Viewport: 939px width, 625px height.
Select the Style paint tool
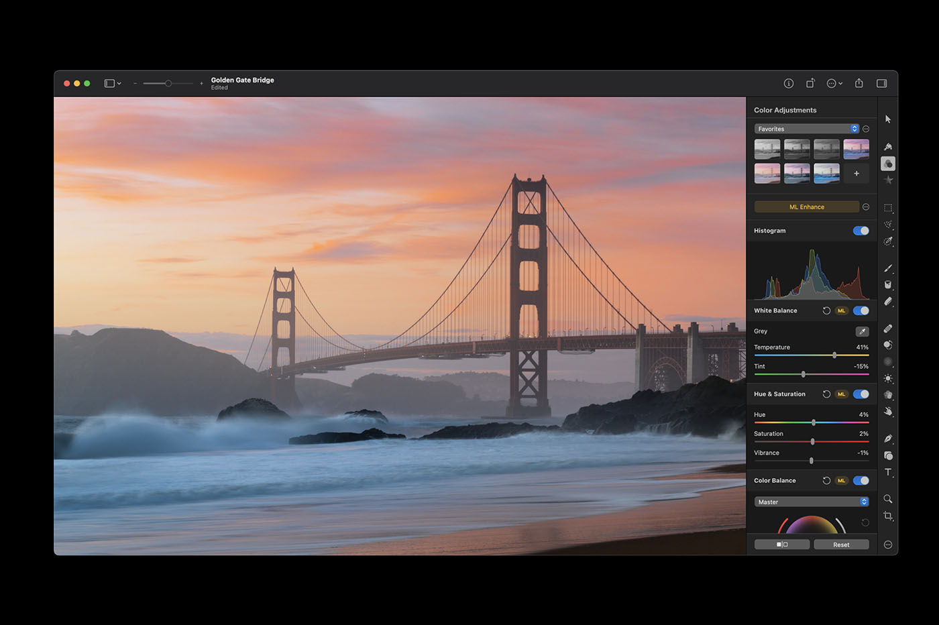coord(888,147)
